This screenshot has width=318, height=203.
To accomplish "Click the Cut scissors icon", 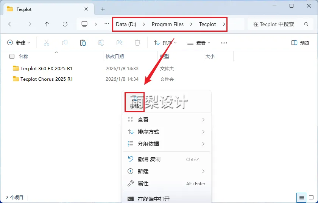I will click(47, 43).
